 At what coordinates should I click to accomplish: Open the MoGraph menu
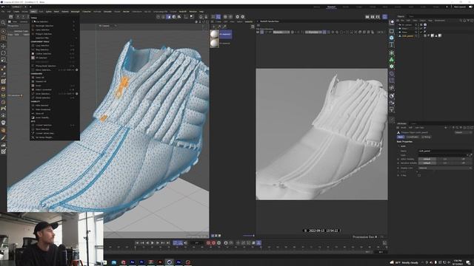(x=75, y=12)
